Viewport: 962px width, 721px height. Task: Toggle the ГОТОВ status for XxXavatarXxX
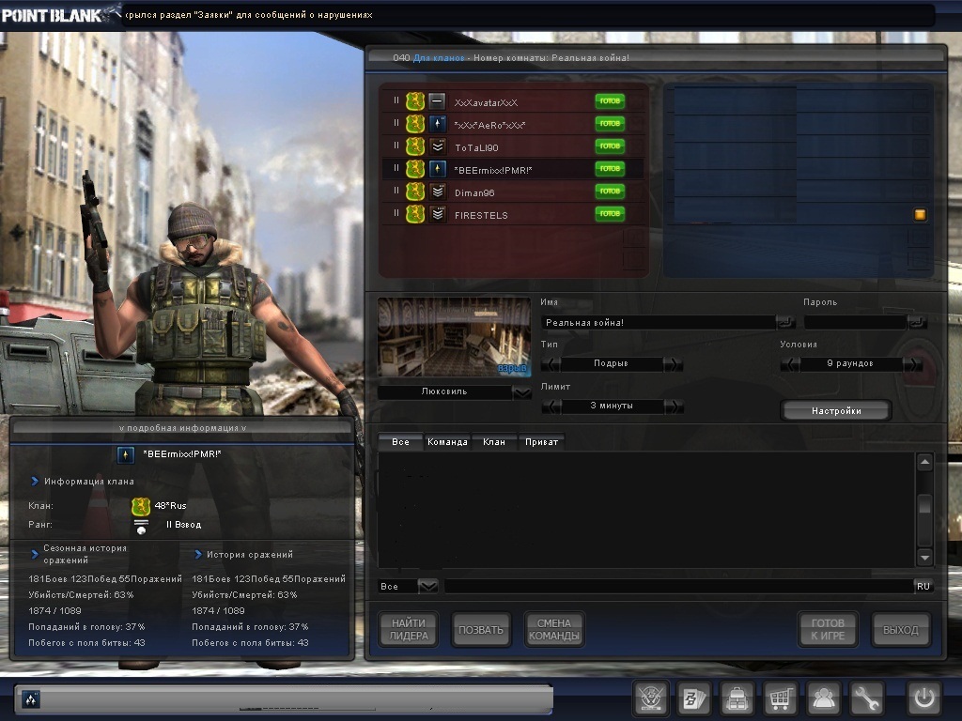click(x=610, y=100)
